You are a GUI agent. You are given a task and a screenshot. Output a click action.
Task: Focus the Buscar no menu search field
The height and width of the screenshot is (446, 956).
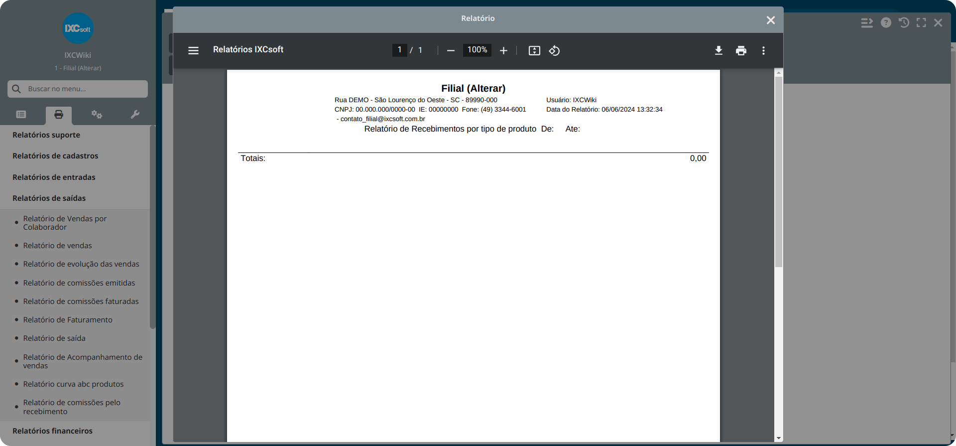(x=78, y=89)
